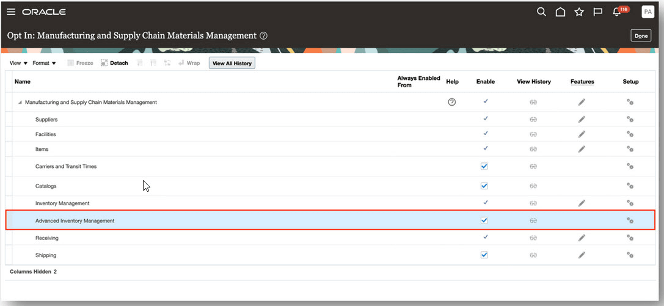Screen dimensions: 664x306
Task: Open the PA user profile menu
Action: (648, 12)
